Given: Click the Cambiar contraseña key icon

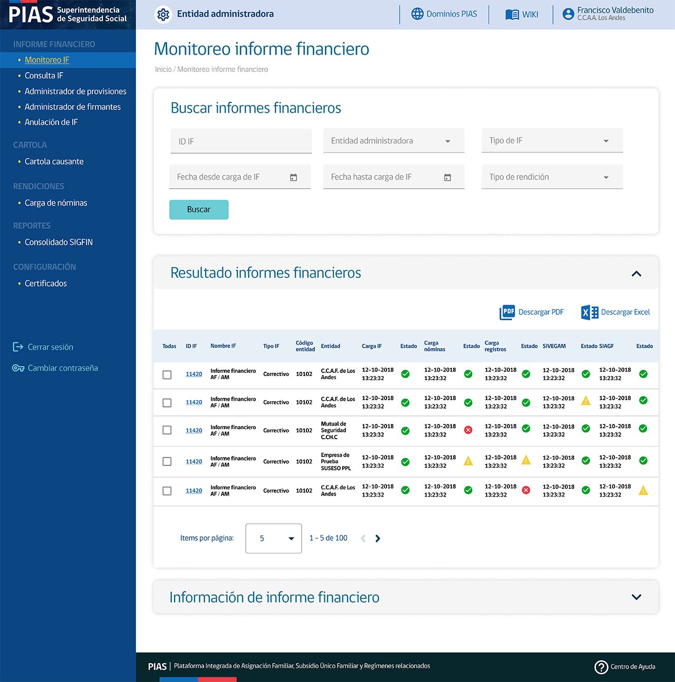Looking at the screenshot, I should click(x=18, y=368).
